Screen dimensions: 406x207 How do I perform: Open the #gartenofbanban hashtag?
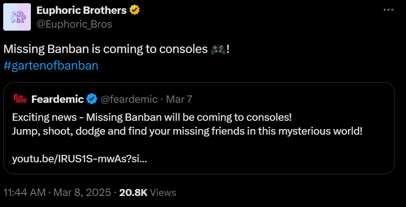51,65
